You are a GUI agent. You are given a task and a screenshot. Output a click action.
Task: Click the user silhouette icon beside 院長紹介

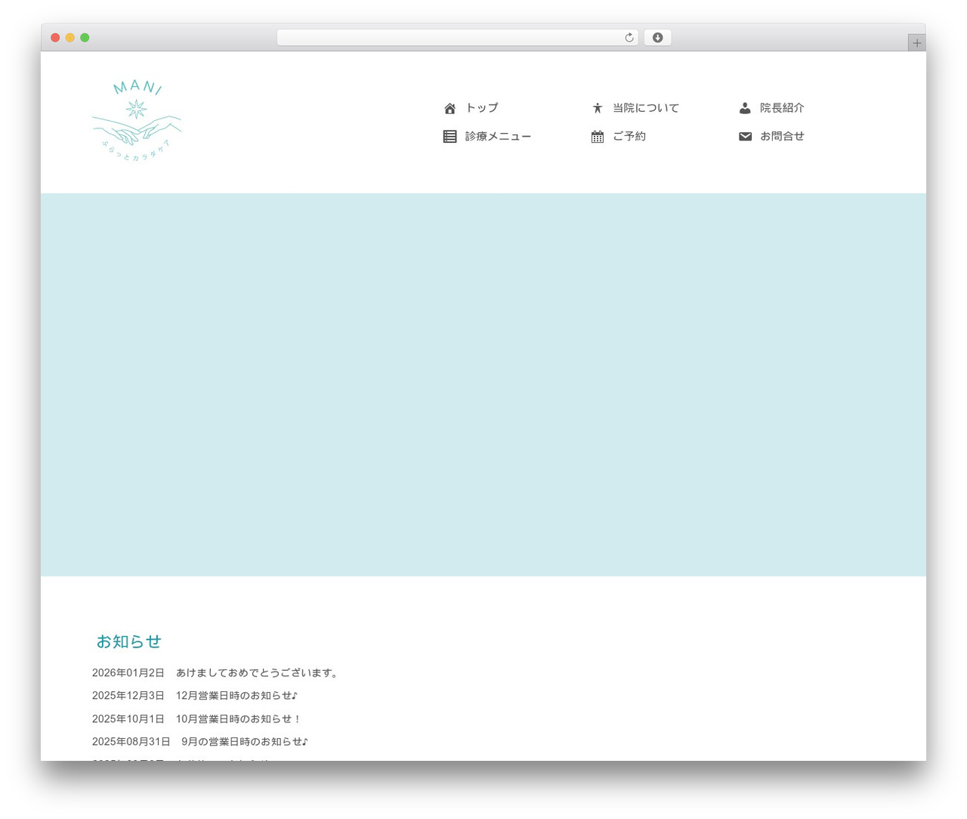(x=745, y=108)
